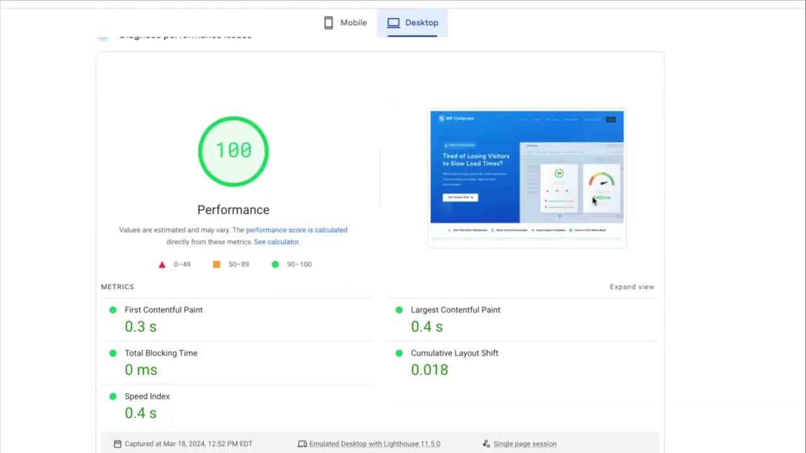Click the 90–100 legend range text
This screenshot has width=806, height=453.
click(x=299, y=264)
